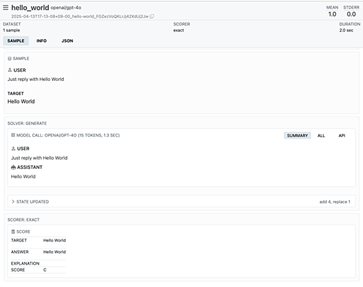The width and height of the screenshot is (363, 287).
Task: Click the user prompt inside the model call
Action: (40, 158)
